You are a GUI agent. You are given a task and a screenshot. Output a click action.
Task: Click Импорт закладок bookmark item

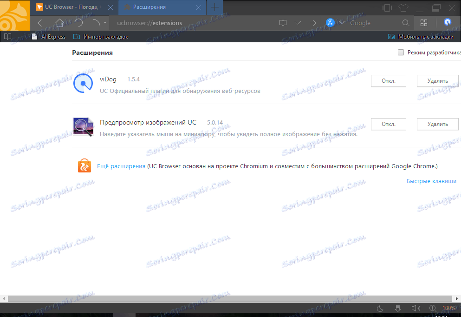pyautogui.click(x=101, y=37)
